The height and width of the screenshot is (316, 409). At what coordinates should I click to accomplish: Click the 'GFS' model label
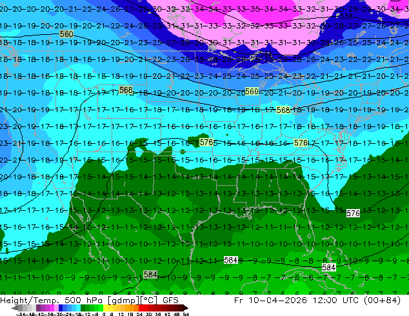coord(170,301)
